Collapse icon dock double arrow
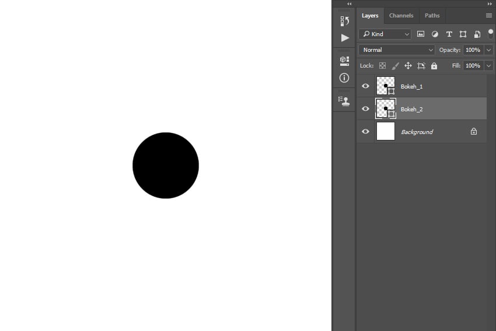The image size is (496, 331). pos(349,4)
